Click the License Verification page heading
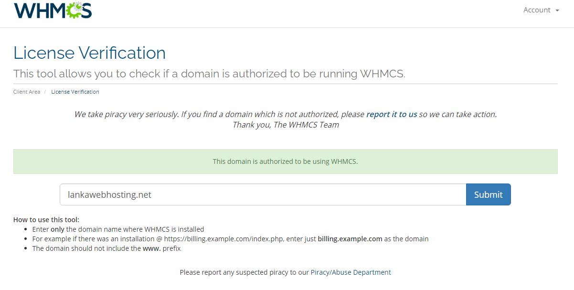The width and height of the screenshot is (574, 290). click(89, 53)
